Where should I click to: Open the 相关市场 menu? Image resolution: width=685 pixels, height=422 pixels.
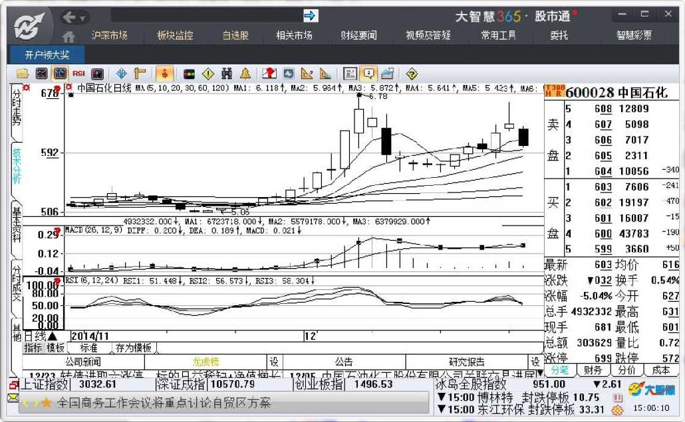tap(294, 35)
